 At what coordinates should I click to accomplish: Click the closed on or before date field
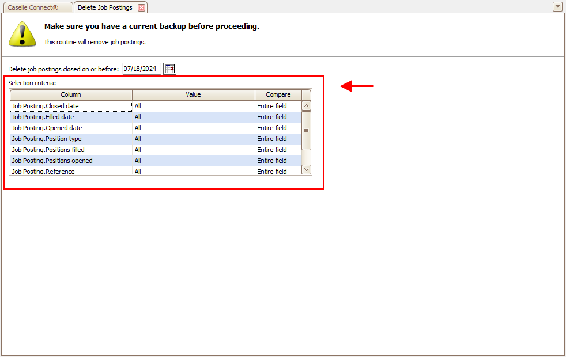141,69
